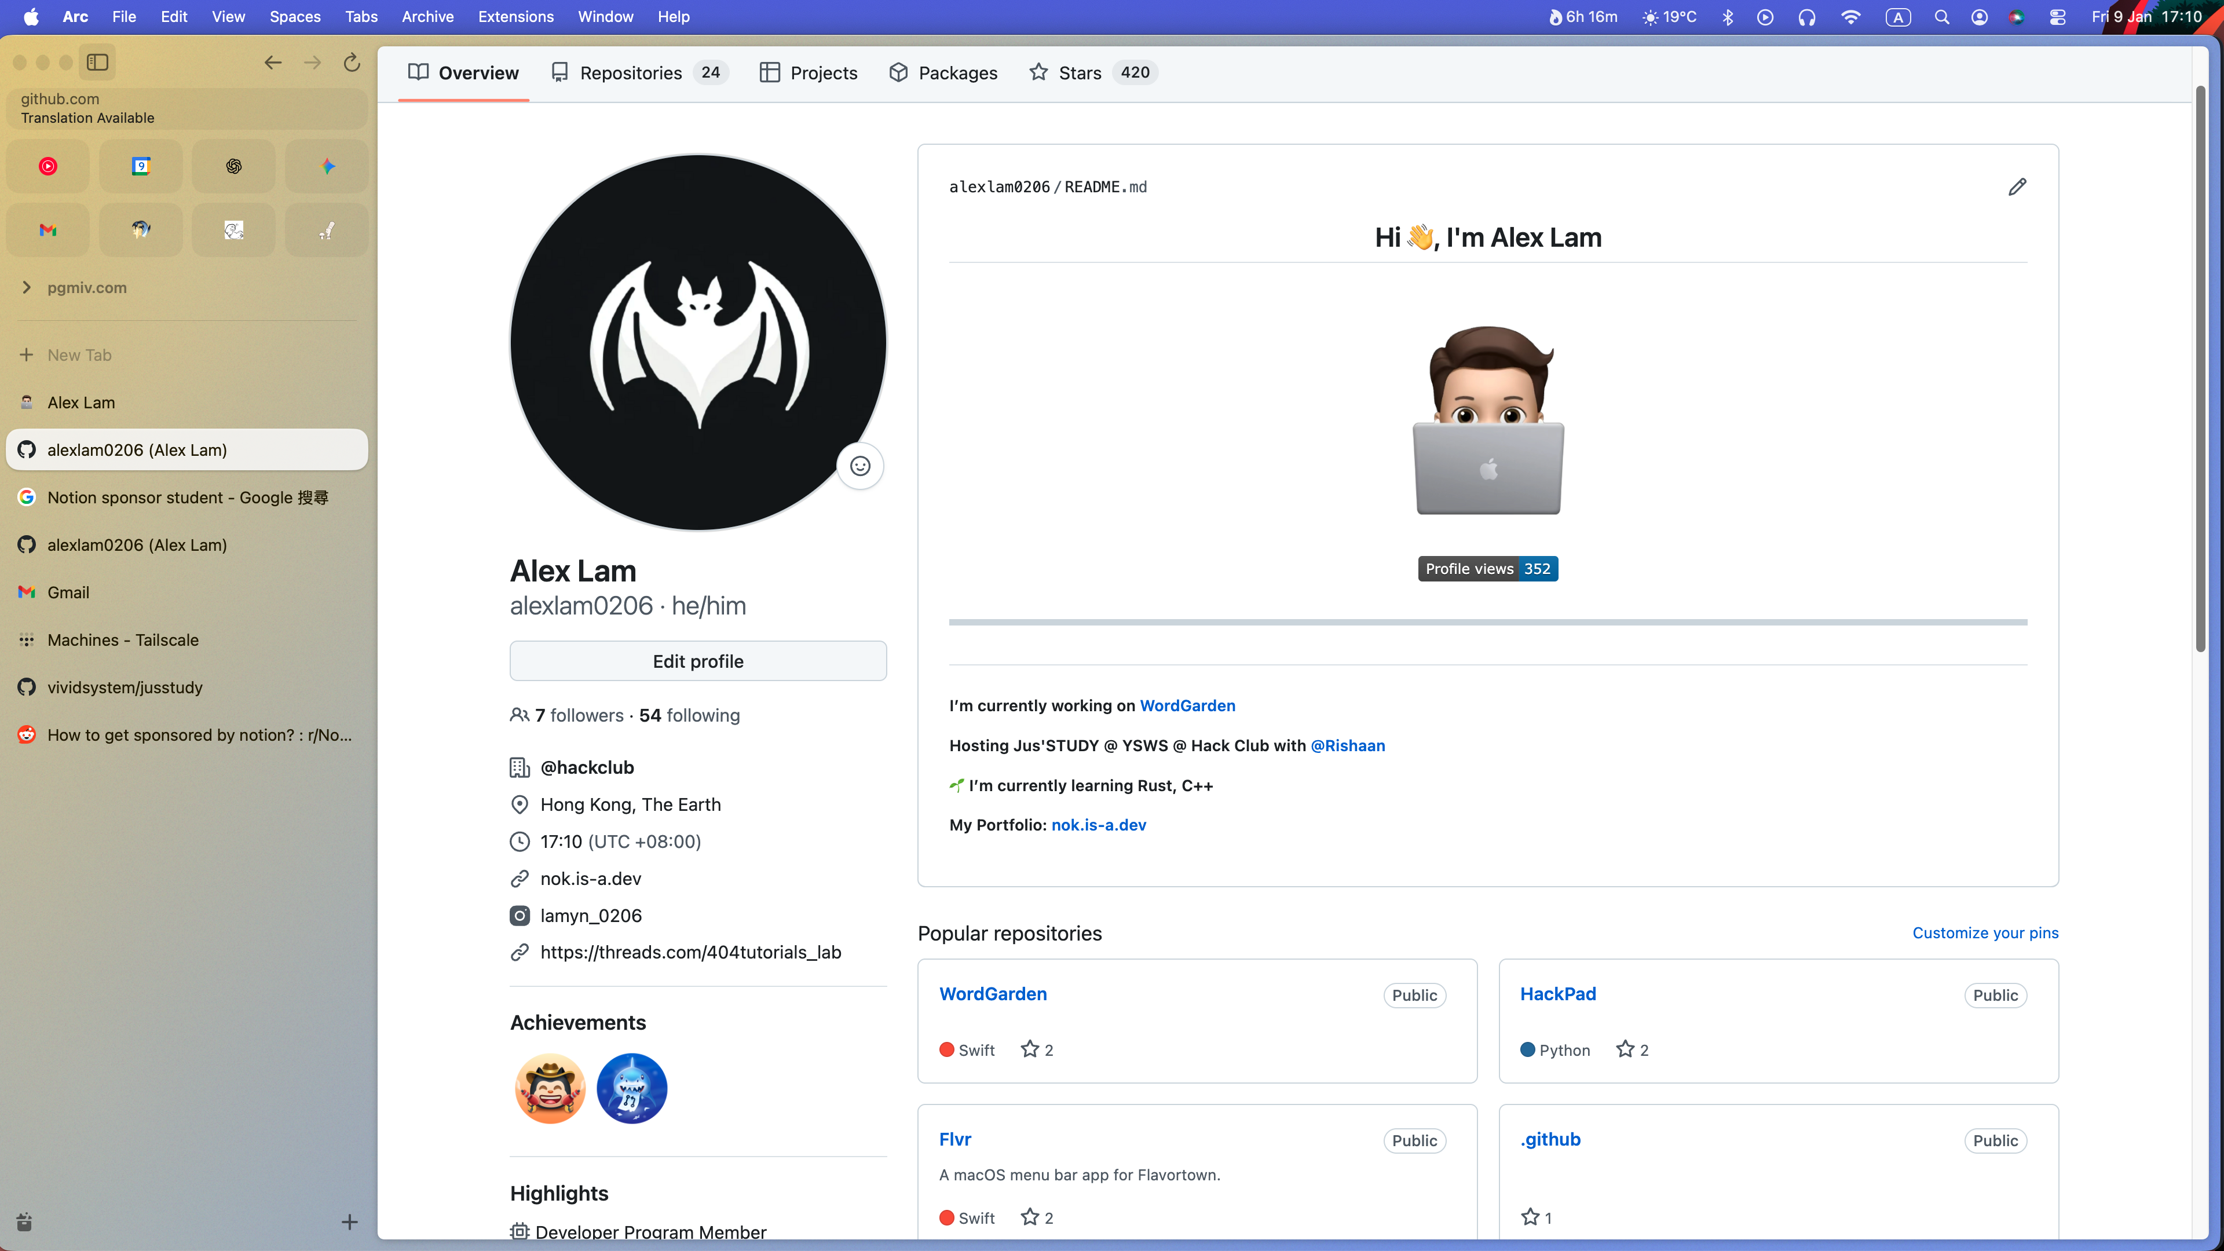Expand the pgmiv.com folder
Viewport: 2224px width, 1251px height.
pos(27,287)
